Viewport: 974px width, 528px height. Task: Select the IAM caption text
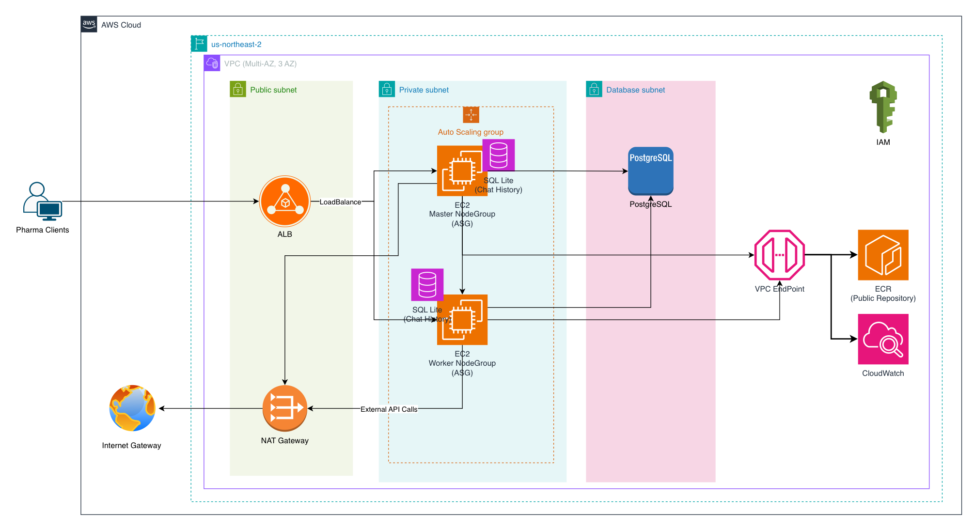coord(883,142)
